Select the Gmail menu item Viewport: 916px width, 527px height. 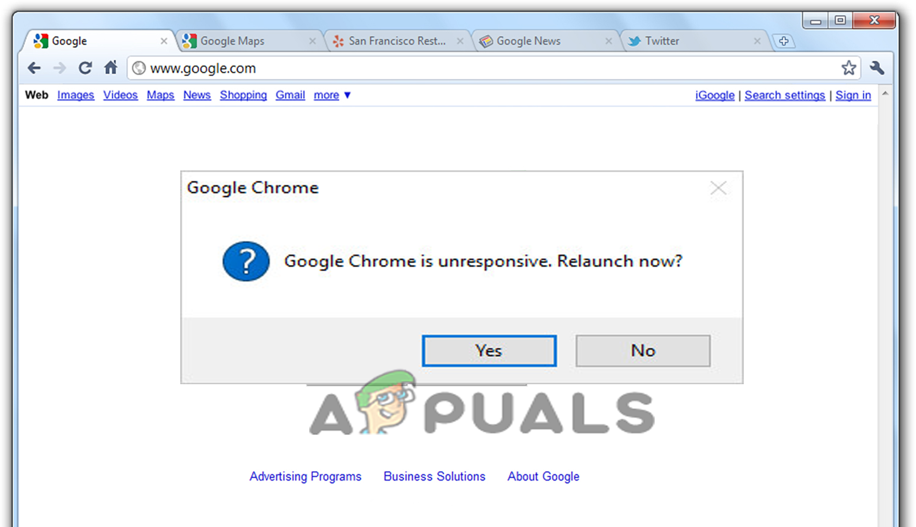[291, 95]
